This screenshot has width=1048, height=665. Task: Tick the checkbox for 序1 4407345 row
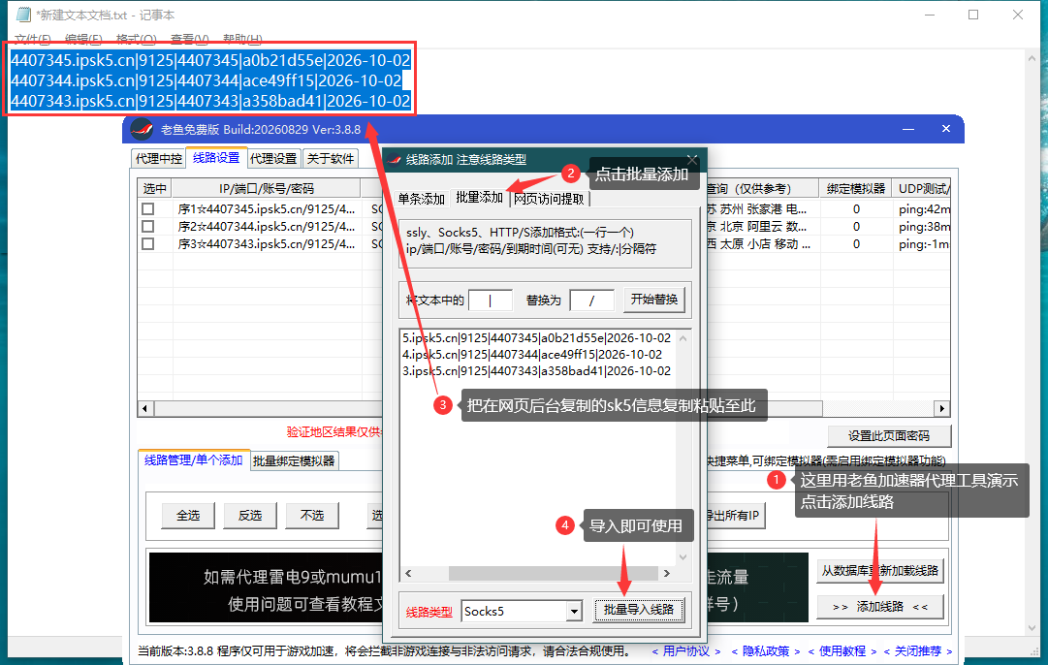(147, 209)
